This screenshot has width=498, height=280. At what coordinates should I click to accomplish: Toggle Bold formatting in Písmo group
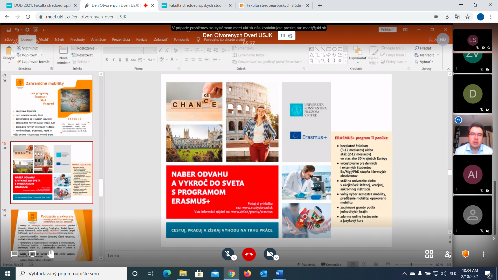coord(107,60)
